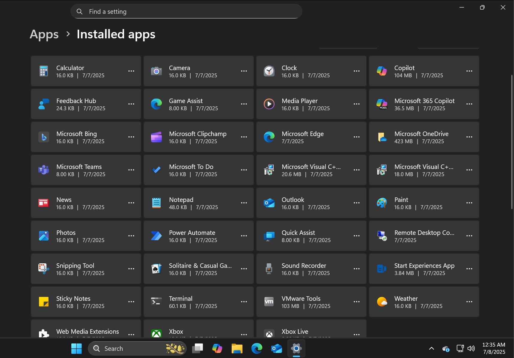Open File Explorer from the taskbar
Screen dimensions: 514x358
point(237,348)
